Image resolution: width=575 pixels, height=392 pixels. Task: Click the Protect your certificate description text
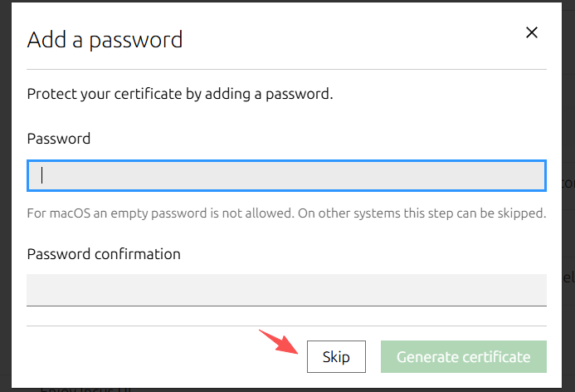coord(180,94)
